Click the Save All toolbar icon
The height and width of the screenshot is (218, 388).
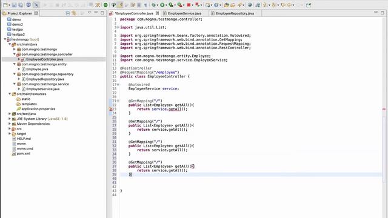point(21,5)
